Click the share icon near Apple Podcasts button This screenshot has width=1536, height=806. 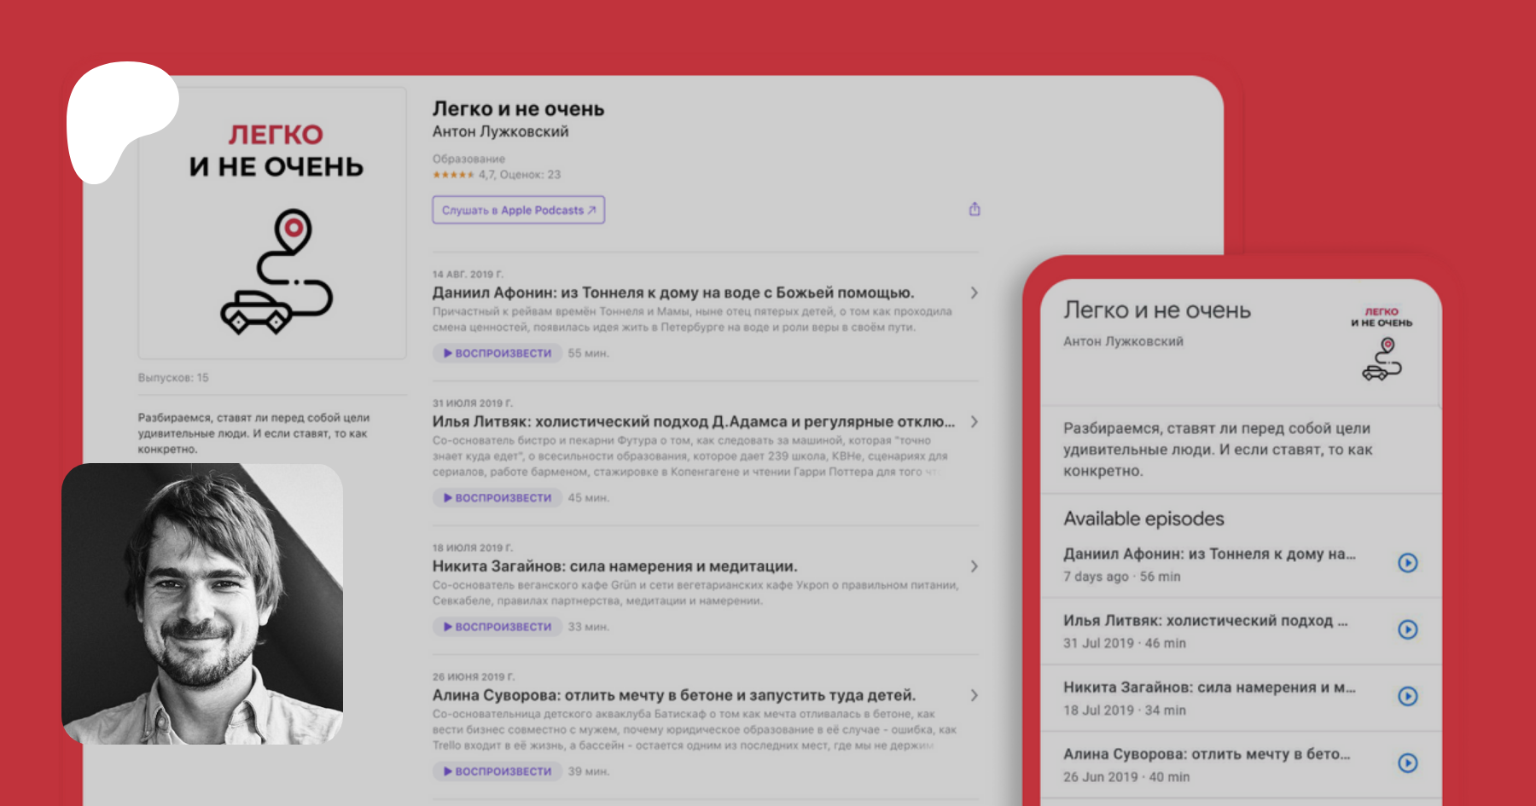[975, 209]
